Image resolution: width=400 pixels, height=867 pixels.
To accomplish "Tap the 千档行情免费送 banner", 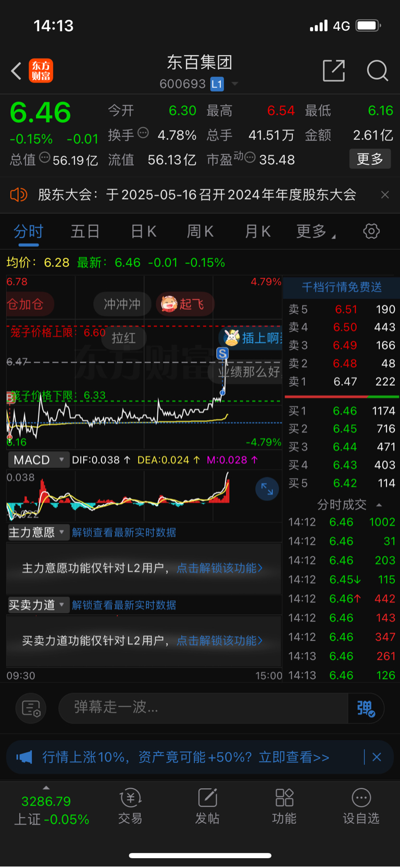I will click(342, 287).
